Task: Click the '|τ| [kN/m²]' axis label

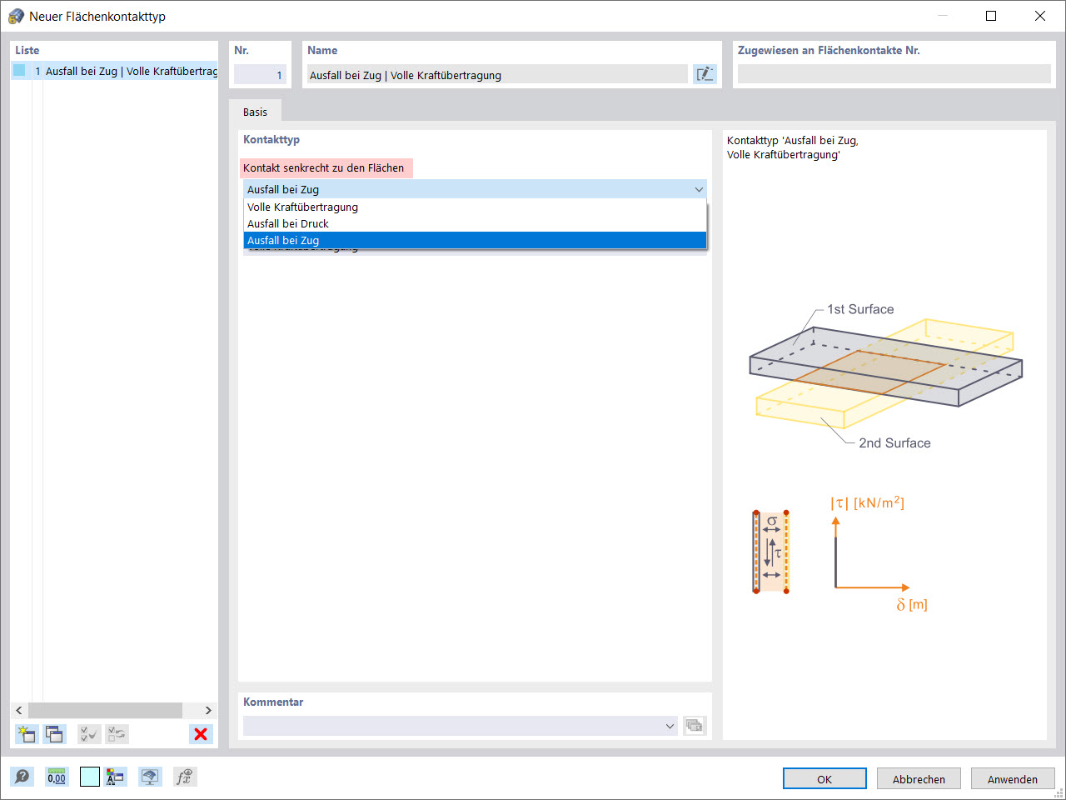Action: coord(867,502)
